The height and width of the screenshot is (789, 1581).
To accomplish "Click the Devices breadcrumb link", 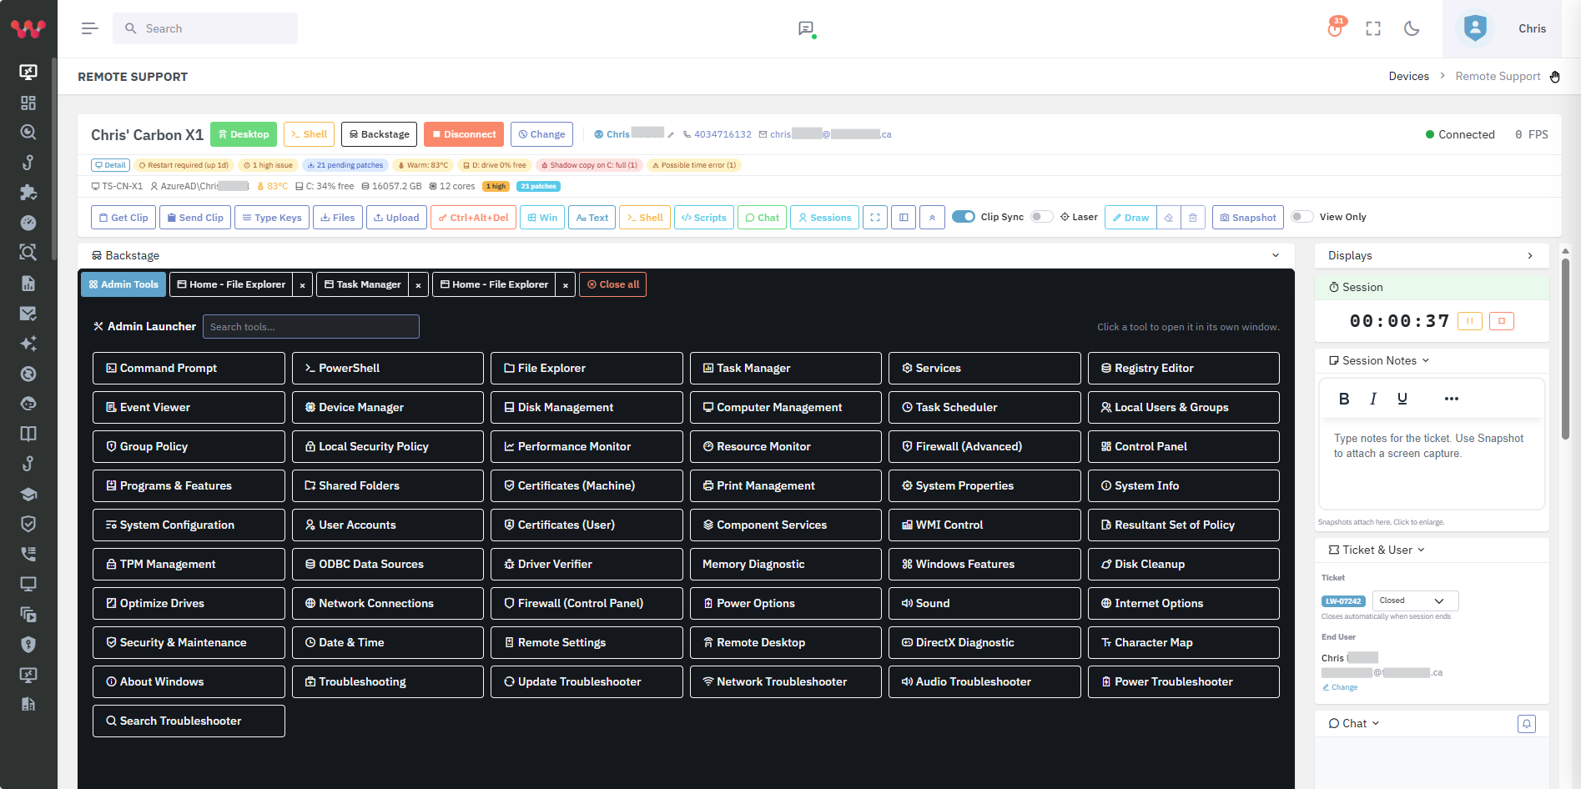I will pos(1408,77).
